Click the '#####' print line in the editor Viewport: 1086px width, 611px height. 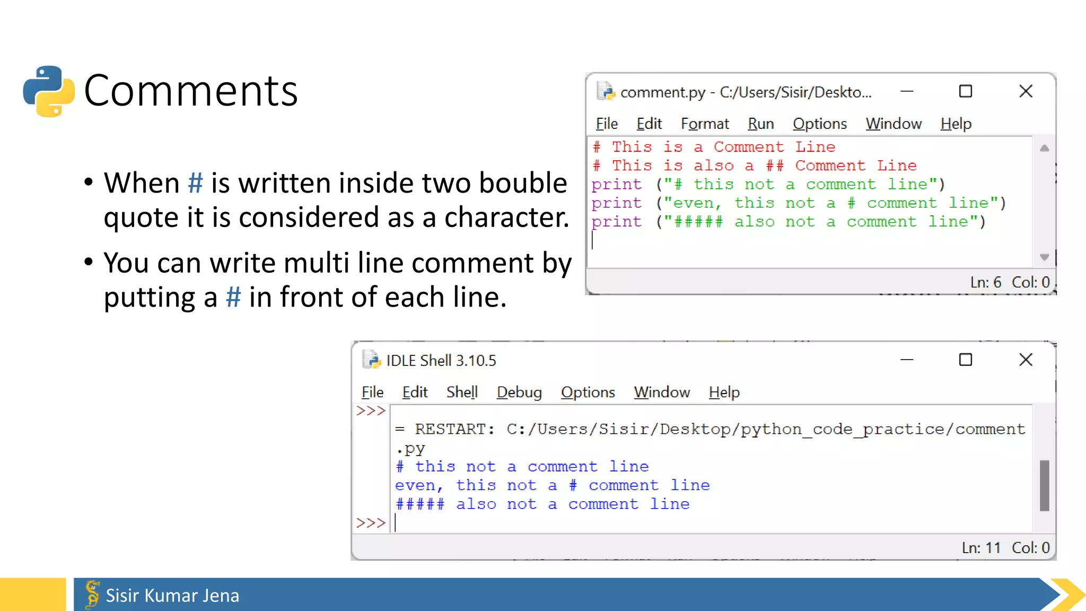(789, 222)
